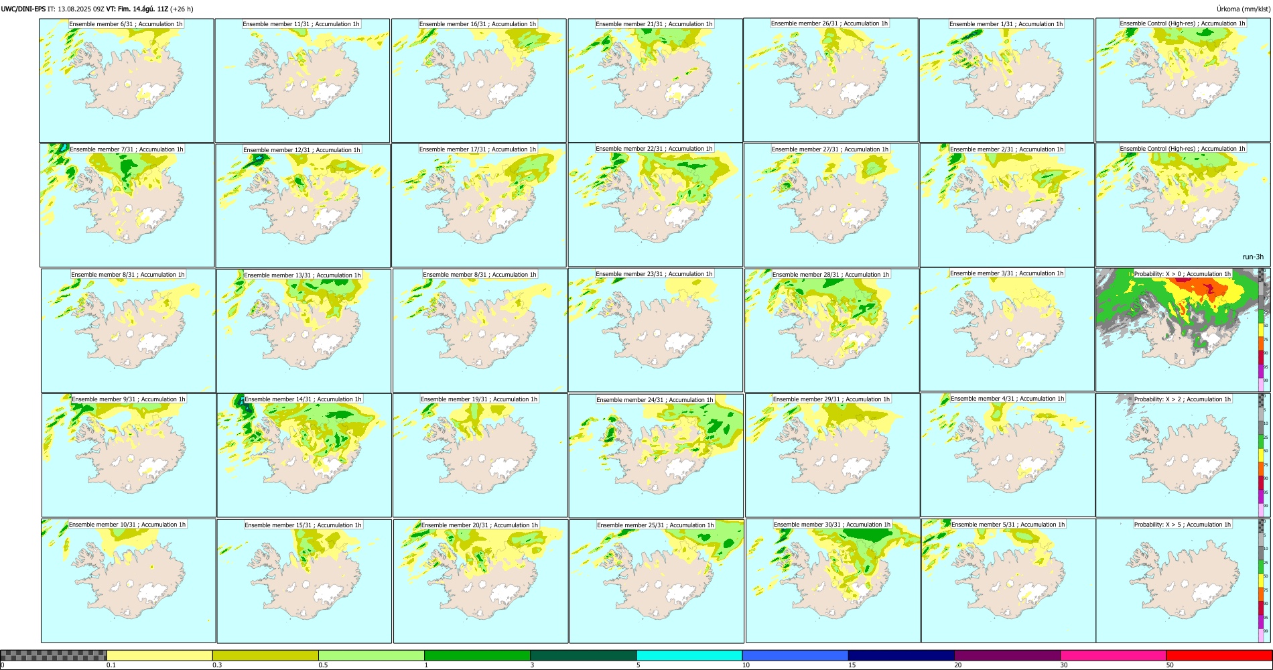Select the Ensemble member 3/31 map
The image size is (1273, 670).
coord(1007,329)
